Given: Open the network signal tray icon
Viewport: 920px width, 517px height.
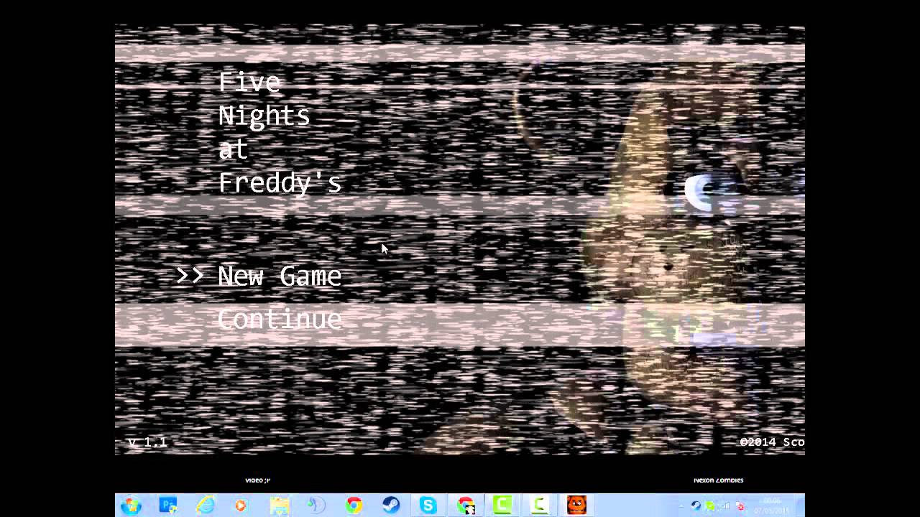Looking at the screenshot, I should click(724, 506).
